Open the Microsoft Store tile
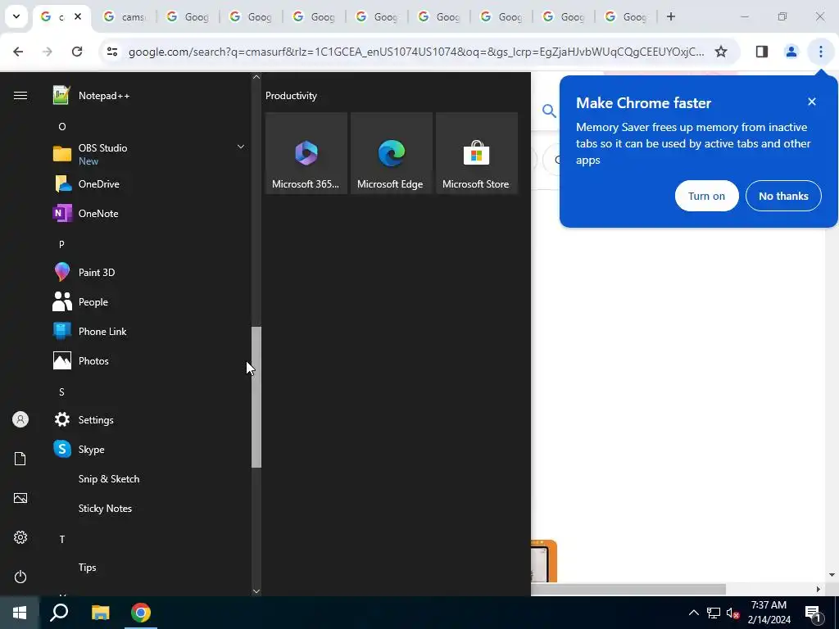The width and height of the screenshot is (839, 629). (476, 153)
